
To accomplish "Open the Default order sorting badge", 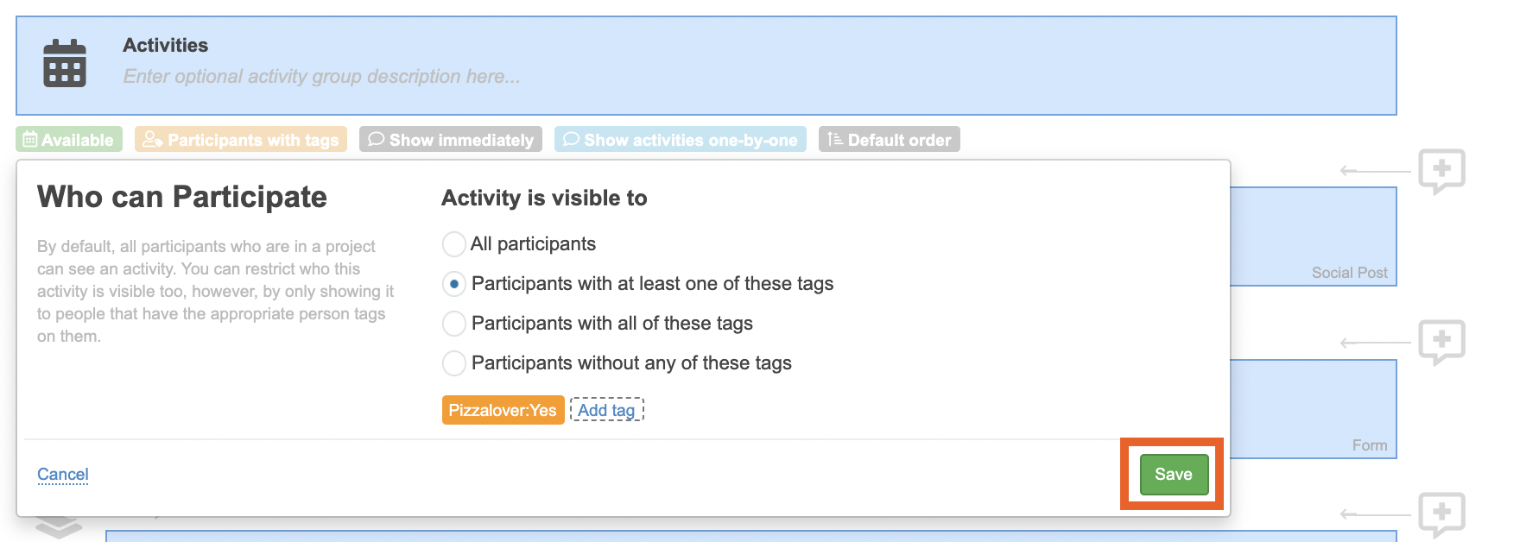I will [890, 140].
